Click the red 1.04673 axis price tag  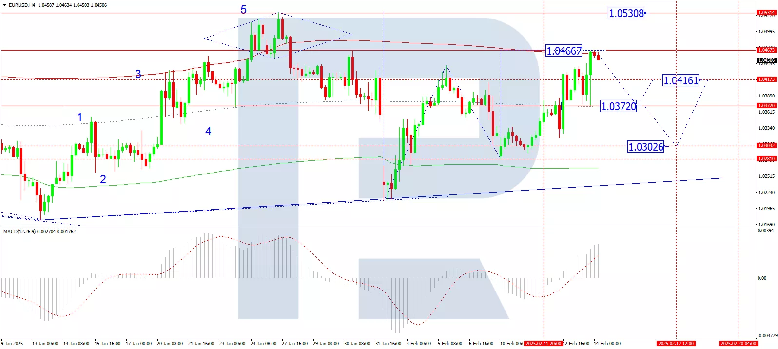pyautogui.click(x=765, y=50)
